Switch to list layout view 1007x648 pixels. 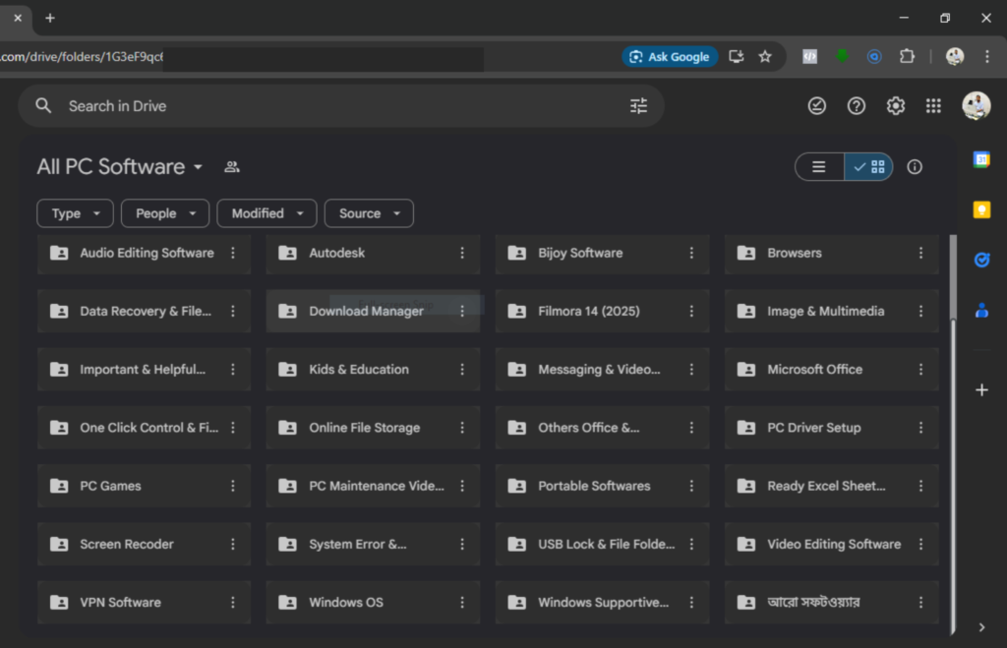click(x=819, y=167)
